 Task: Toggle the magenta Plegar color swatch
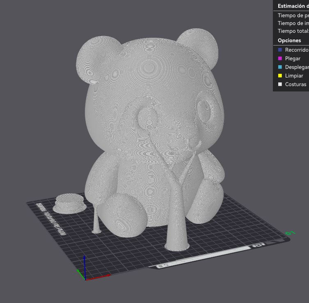coord(280,59)
